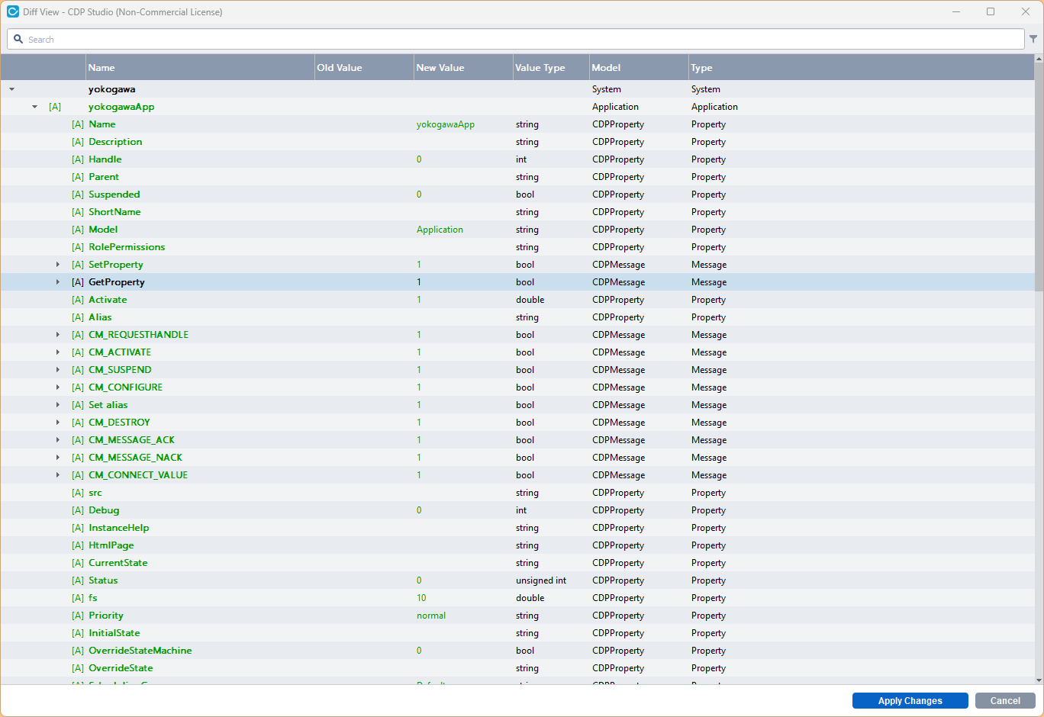Expand the CM_CONNECT_VALUE row
The image size is (1044, 717).
click(x=57, y=475)
